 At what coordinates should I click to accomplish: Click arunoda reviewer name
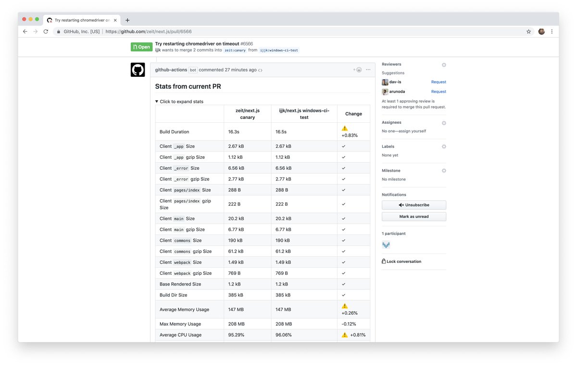click(x=397, y=92)
